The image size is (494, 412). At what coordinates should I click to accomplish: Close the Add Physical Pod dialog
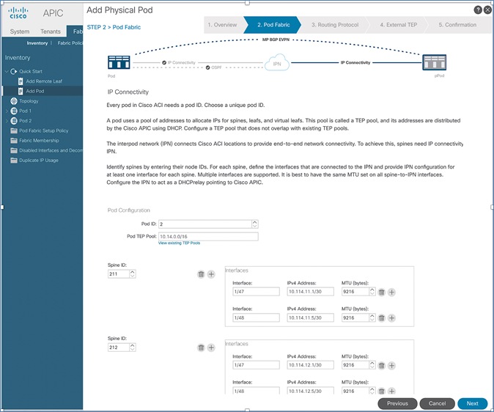487,10
